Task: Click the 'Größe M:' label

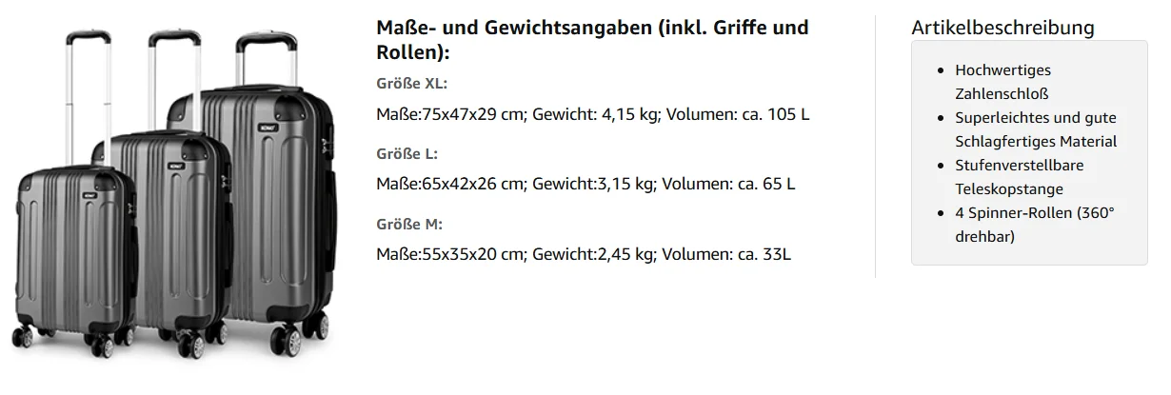Action: pyautogui.click(x=409, y=224)
